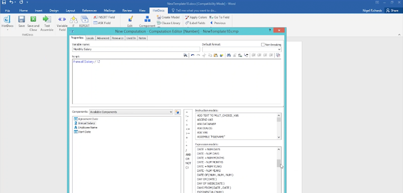
Task: Open the Default format dropdown
Action: [279, 50]
